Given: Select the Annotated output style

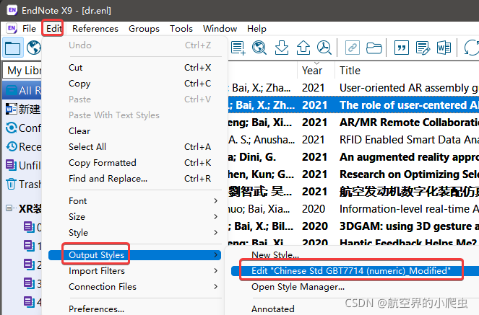Looking at the screenshot, I should pyautogui.click(x=273, y=309).
